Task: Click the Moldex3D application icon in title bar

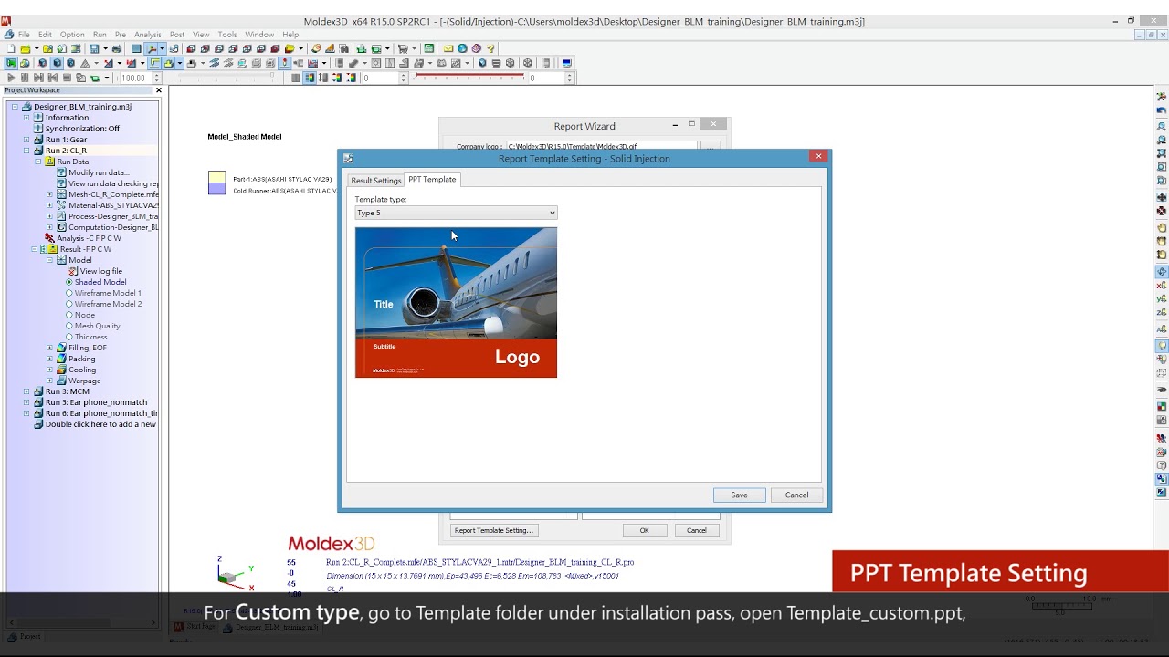Action: [5, 21]
